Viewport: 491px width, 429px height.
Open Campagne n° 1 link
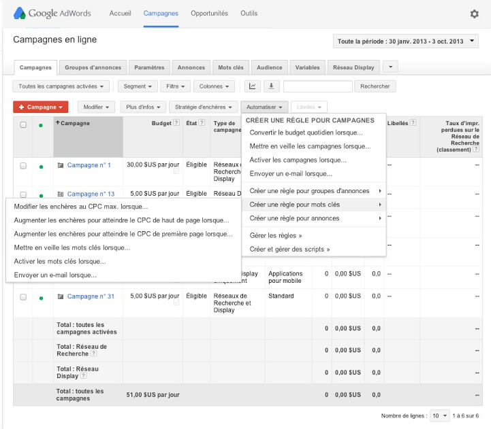pos(89,165)
